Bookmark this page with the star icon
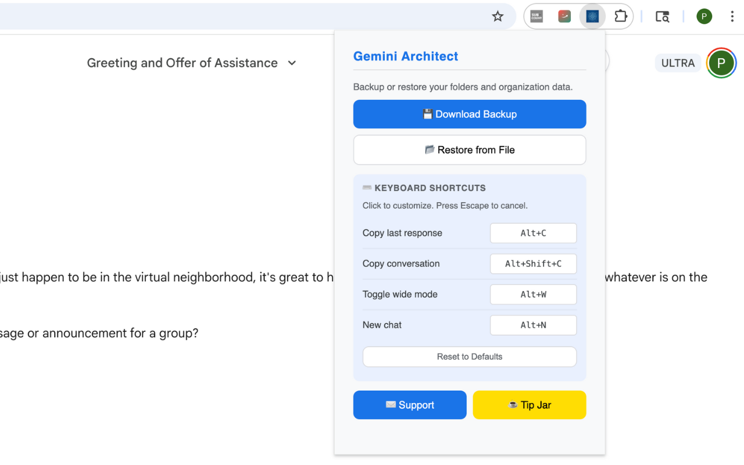 point(498,16)
